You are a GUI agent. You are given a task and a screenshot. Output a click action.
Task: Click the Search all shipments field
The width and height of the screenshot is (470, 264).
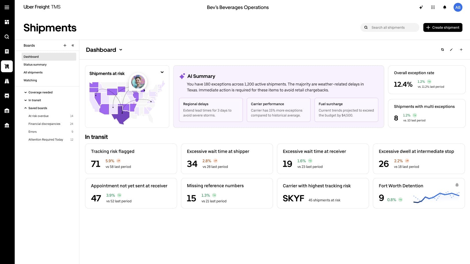[390, 28]
